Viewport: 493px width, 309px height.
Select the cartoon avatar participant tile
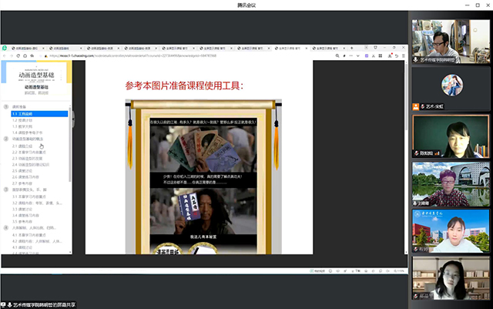[x=451, y=89]
